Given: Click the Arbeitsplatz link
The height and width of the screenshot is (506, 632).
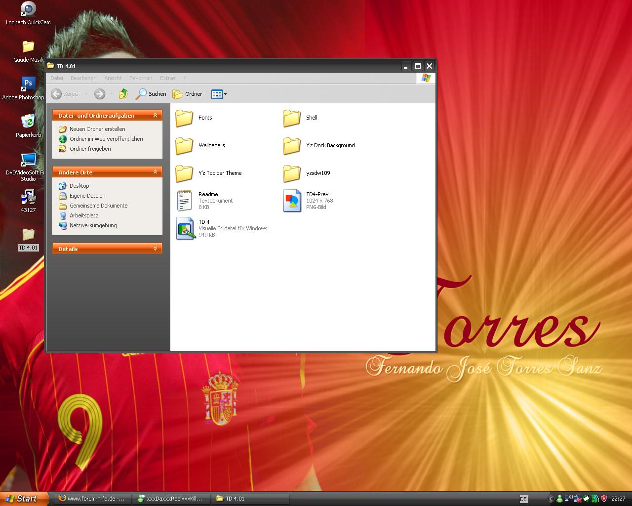Looking at the screenshot, I should [x=83, y=215].
